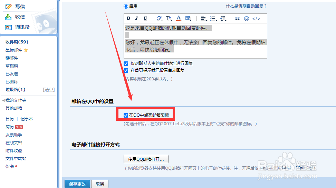Toggle bold formatting in editor toolbar
The height and width of the screenshot is (188, 336).
pyautogui.click(x=128, y=18)
